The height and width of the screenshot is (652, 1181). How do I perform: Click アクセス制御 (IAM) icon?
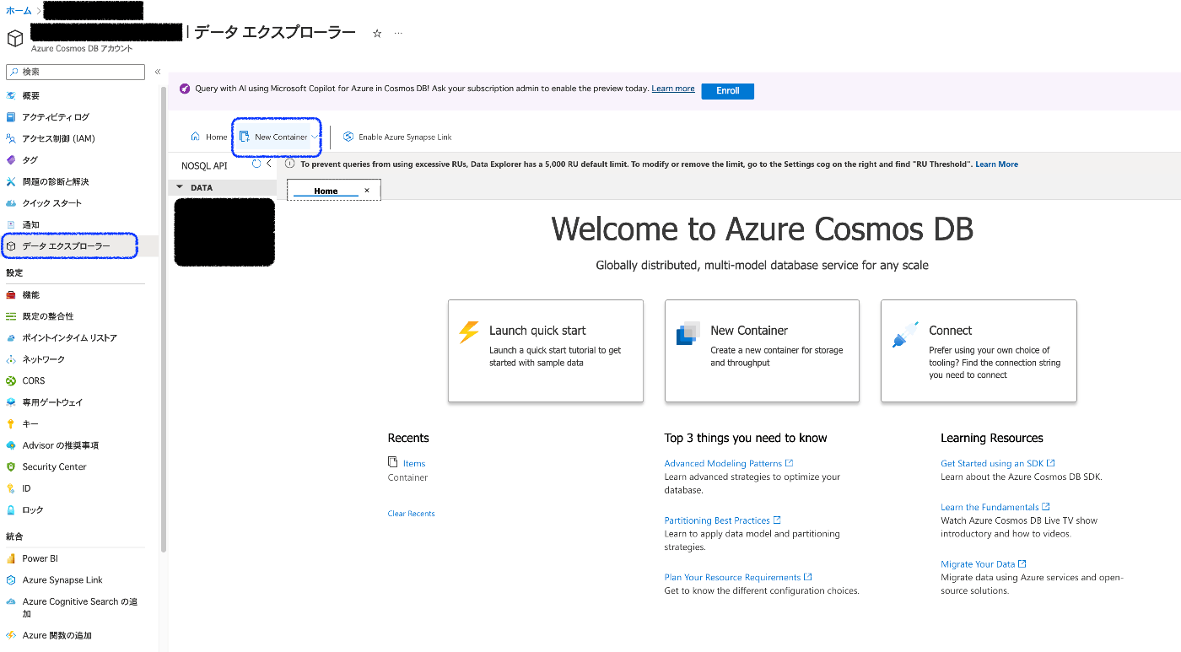[11, 138]
